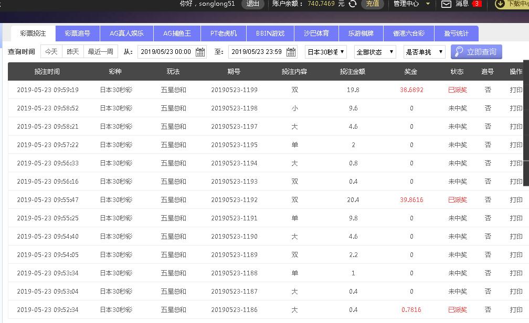Open the messages envelope icon
This screenshot has width=529, height=323.
[x=446, y=4]
